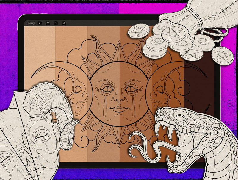Activate the Selection tool
The image size is (238, 180).
point(56,23)
